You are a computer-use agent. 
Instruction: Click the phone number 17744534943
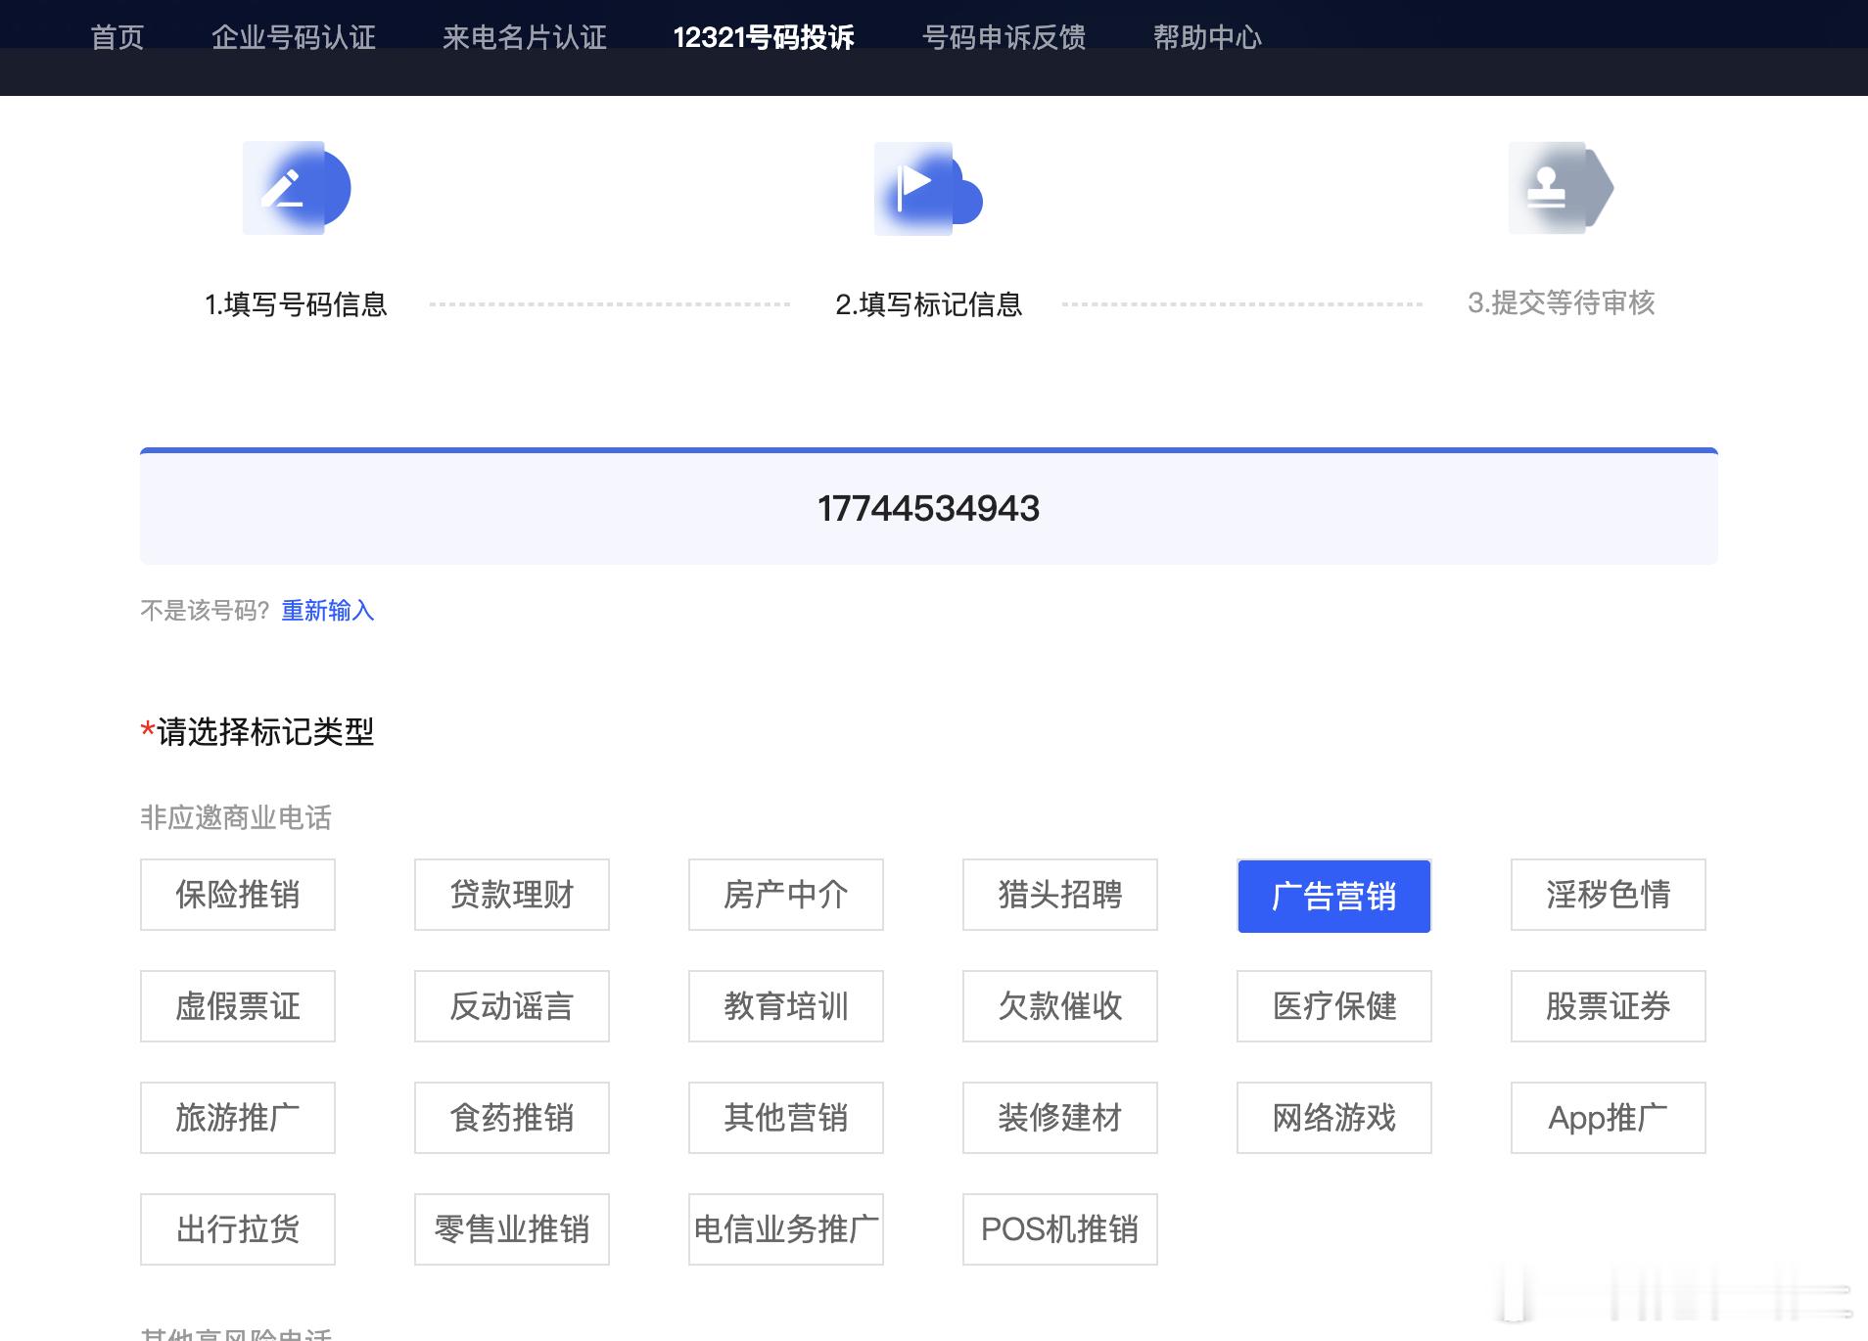pyautogui.click(x=928, y=508)
